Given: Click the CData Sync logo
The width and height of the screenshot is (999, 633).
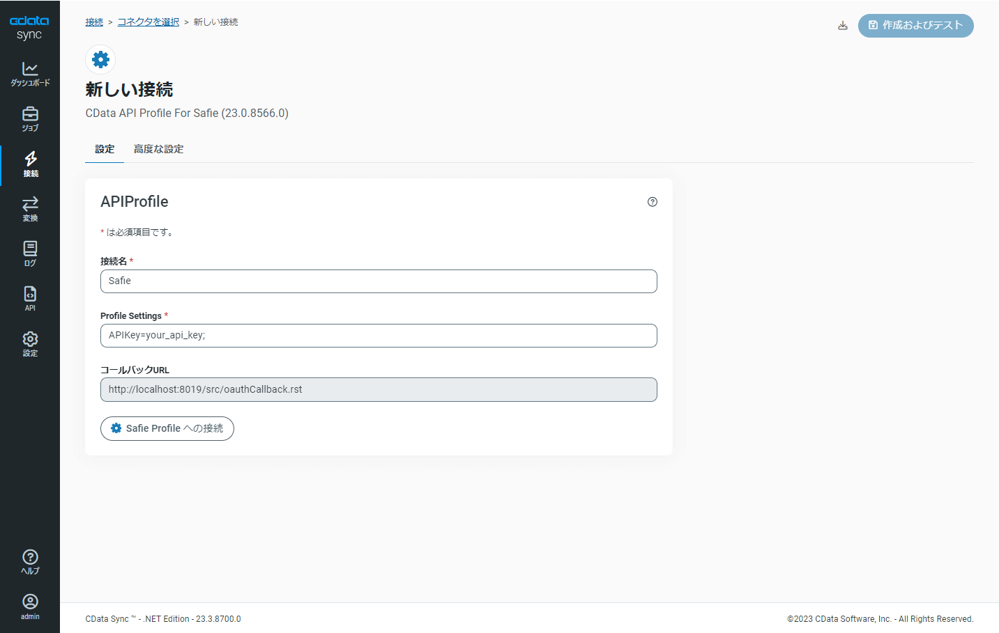Looking at the screenshot, I should 29,27.
